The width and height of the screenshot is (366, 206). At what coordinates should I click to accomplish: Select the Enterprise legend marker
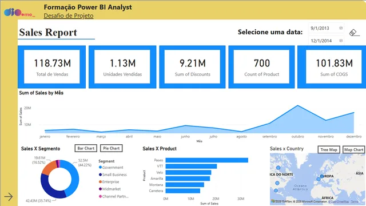[101, 182]
